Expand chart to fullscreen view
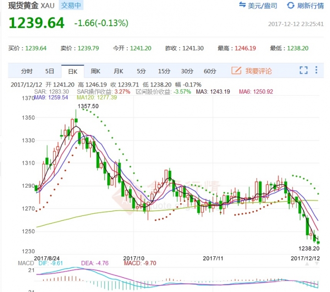The image size is (330, 292). (303, 70)
